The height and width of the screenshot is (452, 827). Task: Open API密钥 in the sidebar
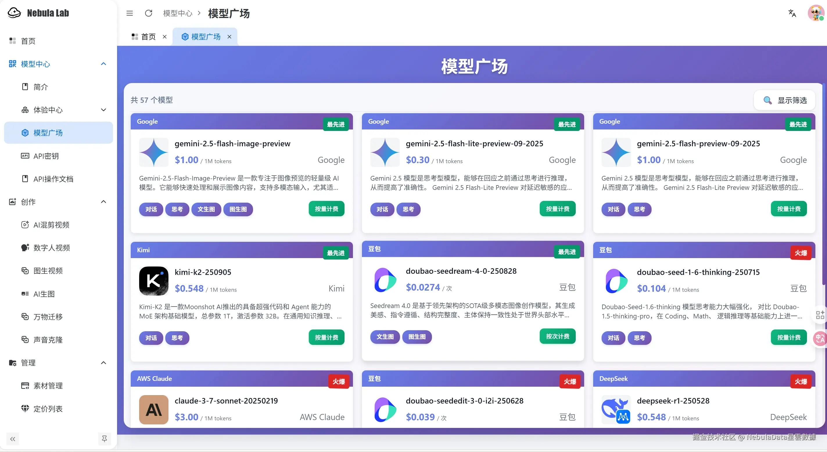tap(46, 156)
